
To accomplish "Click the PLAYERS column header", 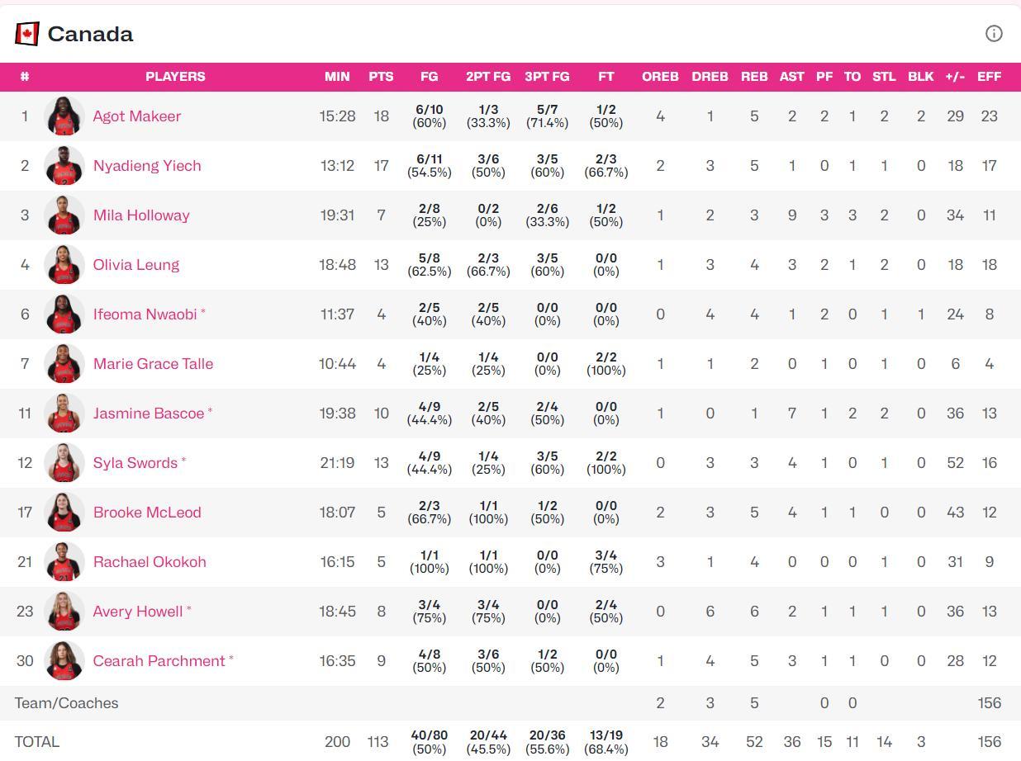I will pyautogui.click(x=175, y=77).
